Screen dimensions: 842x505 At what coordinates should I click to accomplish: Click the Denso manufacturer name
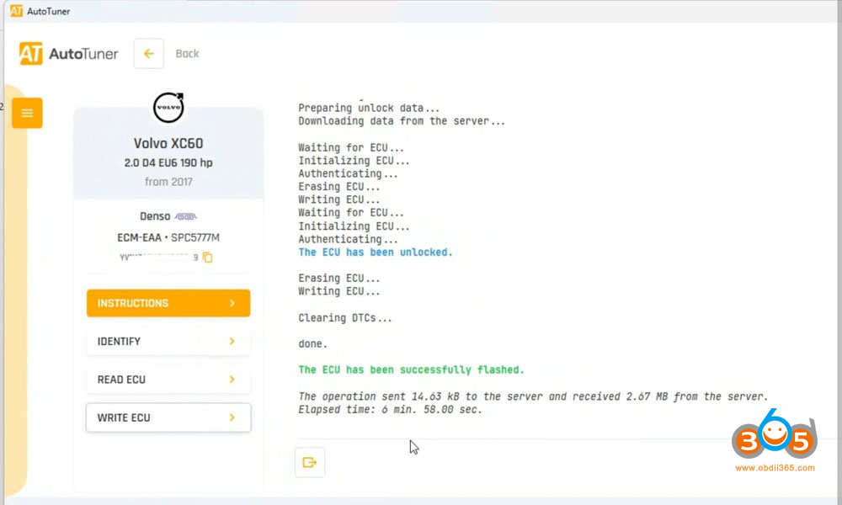155,216
